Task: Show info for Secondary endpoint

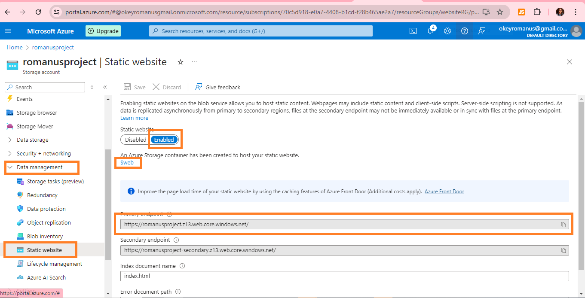Action: coord(176,240)
